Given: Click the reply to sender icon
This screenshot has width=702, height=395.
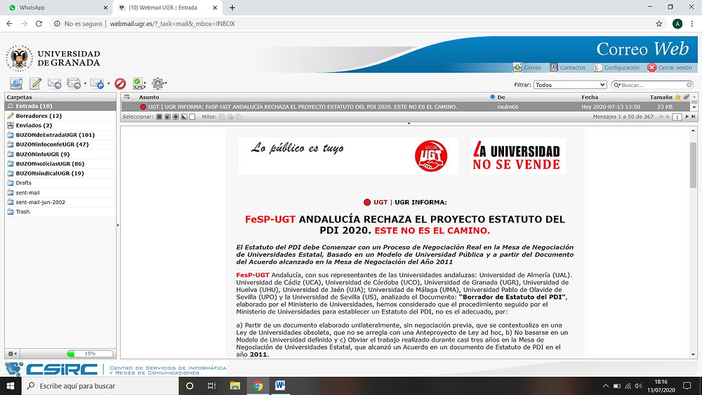Looking at the screenshot, I should [x=54, y=83].
